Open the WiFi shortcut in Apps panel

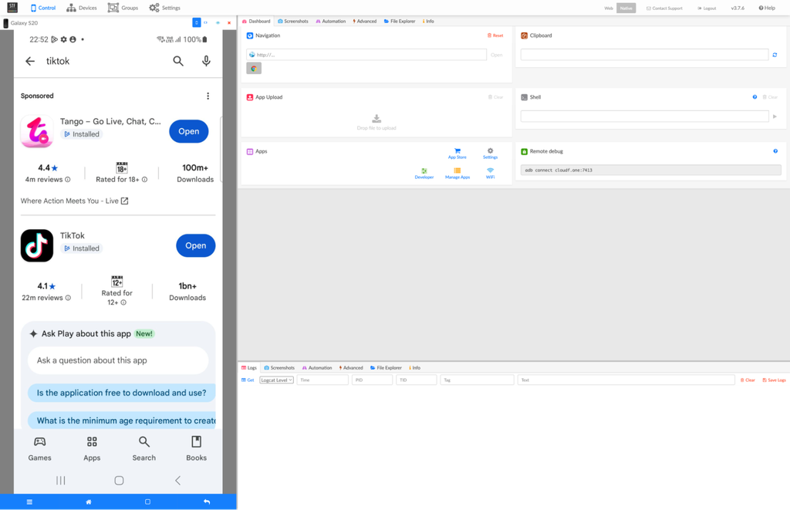[x=490, y=174]
